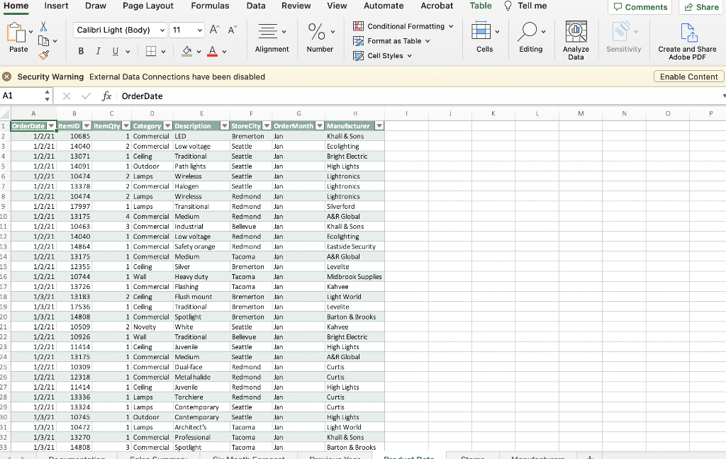Image resolution: width=726 pixels, height=459 pixels.
Task: Switch to the Review tab
Action: [x=296, y=6]
